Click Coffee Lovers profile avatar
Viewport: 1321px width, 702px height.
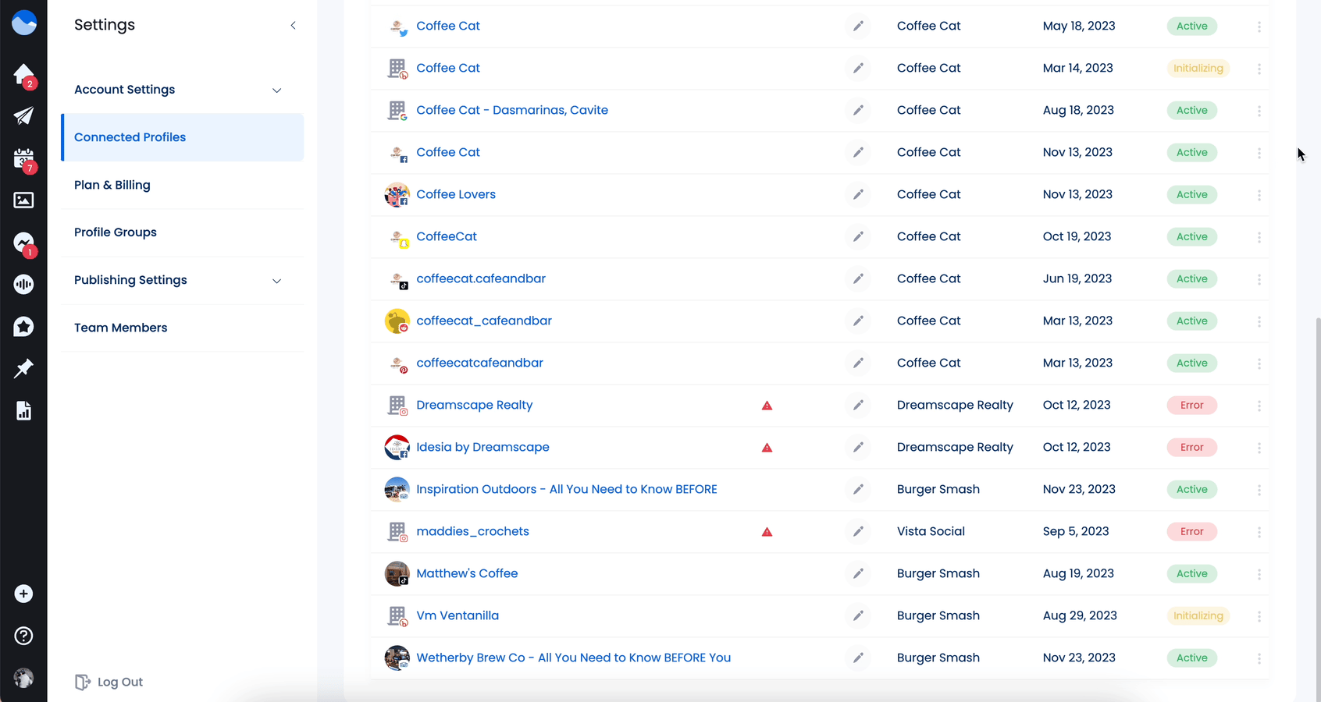pos(397,195)
